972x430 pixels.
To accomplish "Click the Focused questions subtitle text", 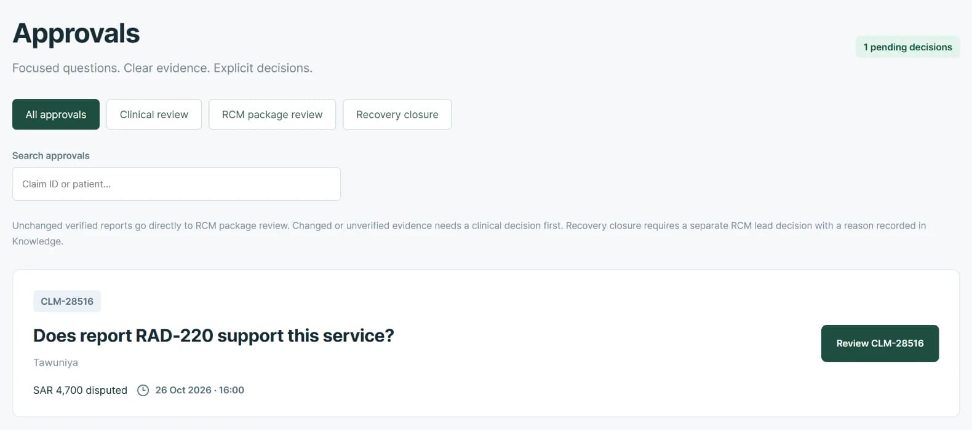I will point(162,68).
